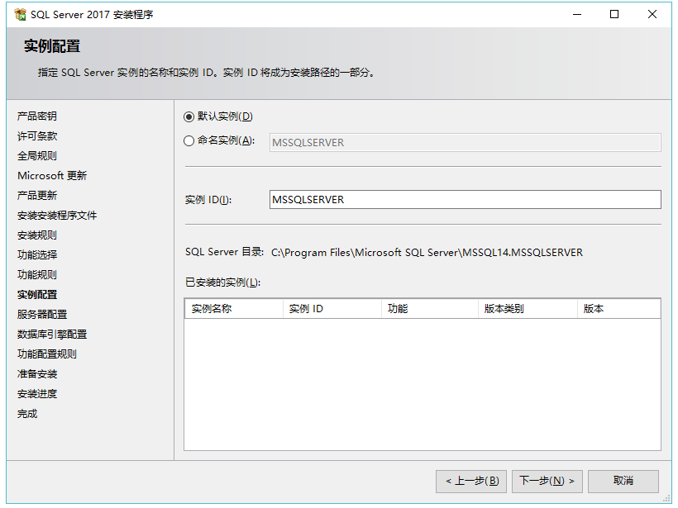Click the 已安装的实例(L) label
Viewport: 678px width, 508px height.
pyautogui.click(x=223, y=282)
